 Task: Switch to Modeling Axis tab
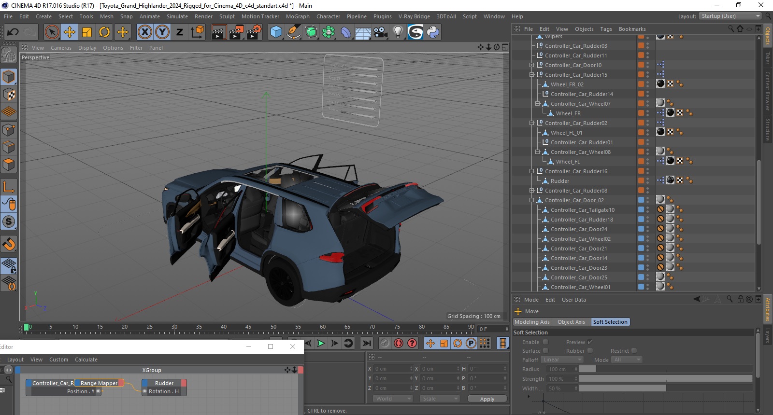click(531, 322)
